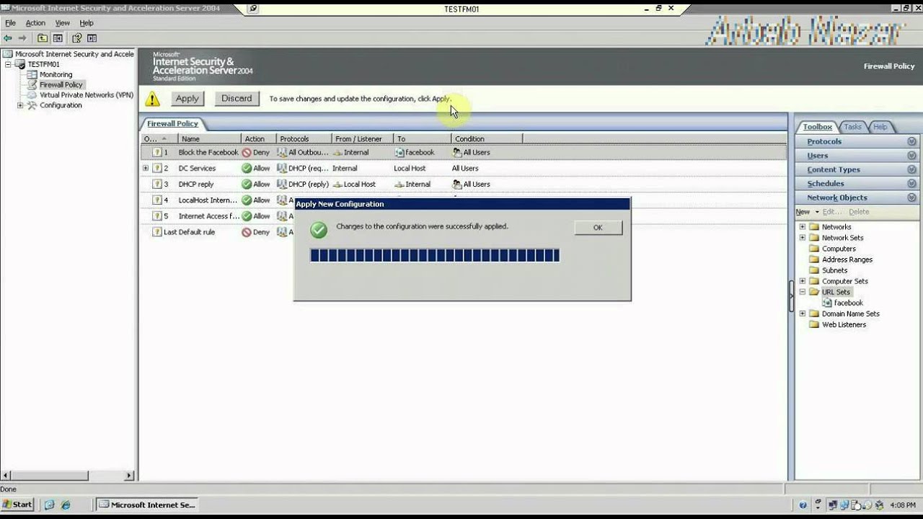The image size is (923, 519).
Task: Click the Up one level folder icon
Action: click(43, 38)
